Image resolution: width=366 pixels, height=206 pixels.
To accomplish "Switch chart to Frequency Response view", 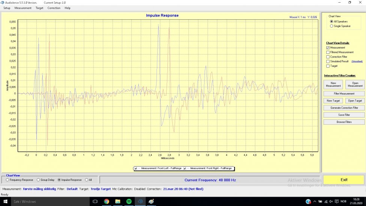I will point(8,180).
